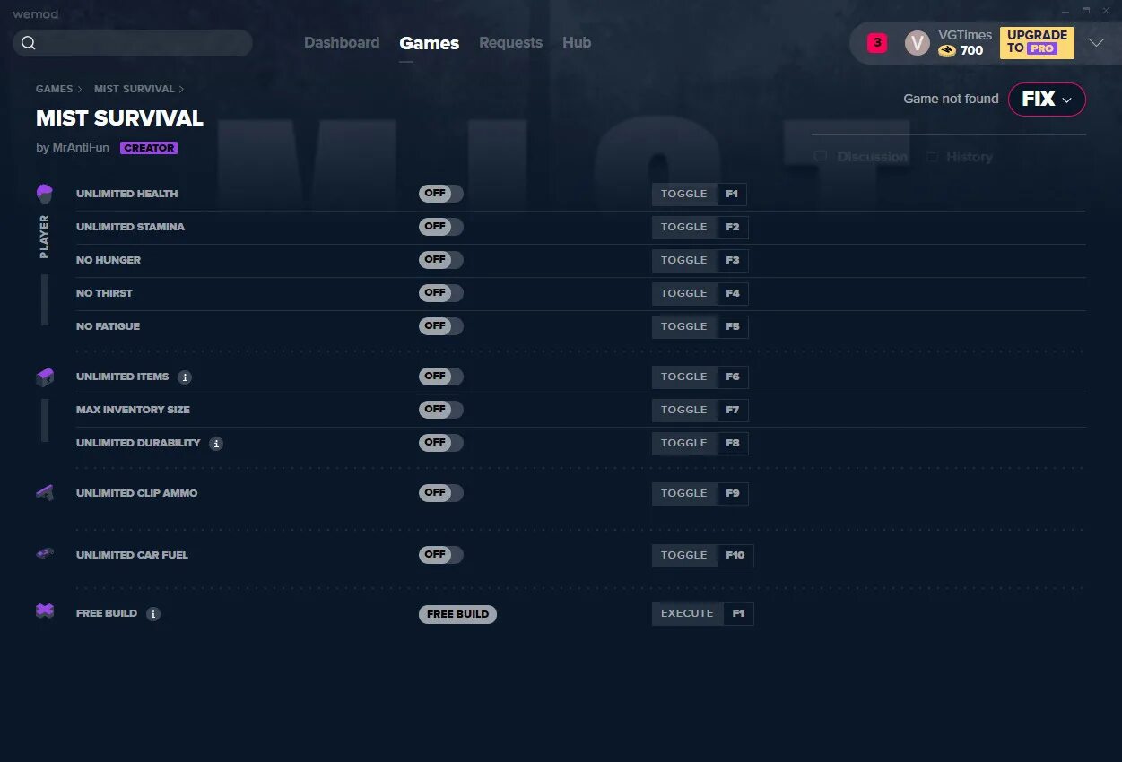Enable Unlimited Durability switch
The height and width of the screenshot is (762, 1122).
click(x=441, y=443)
